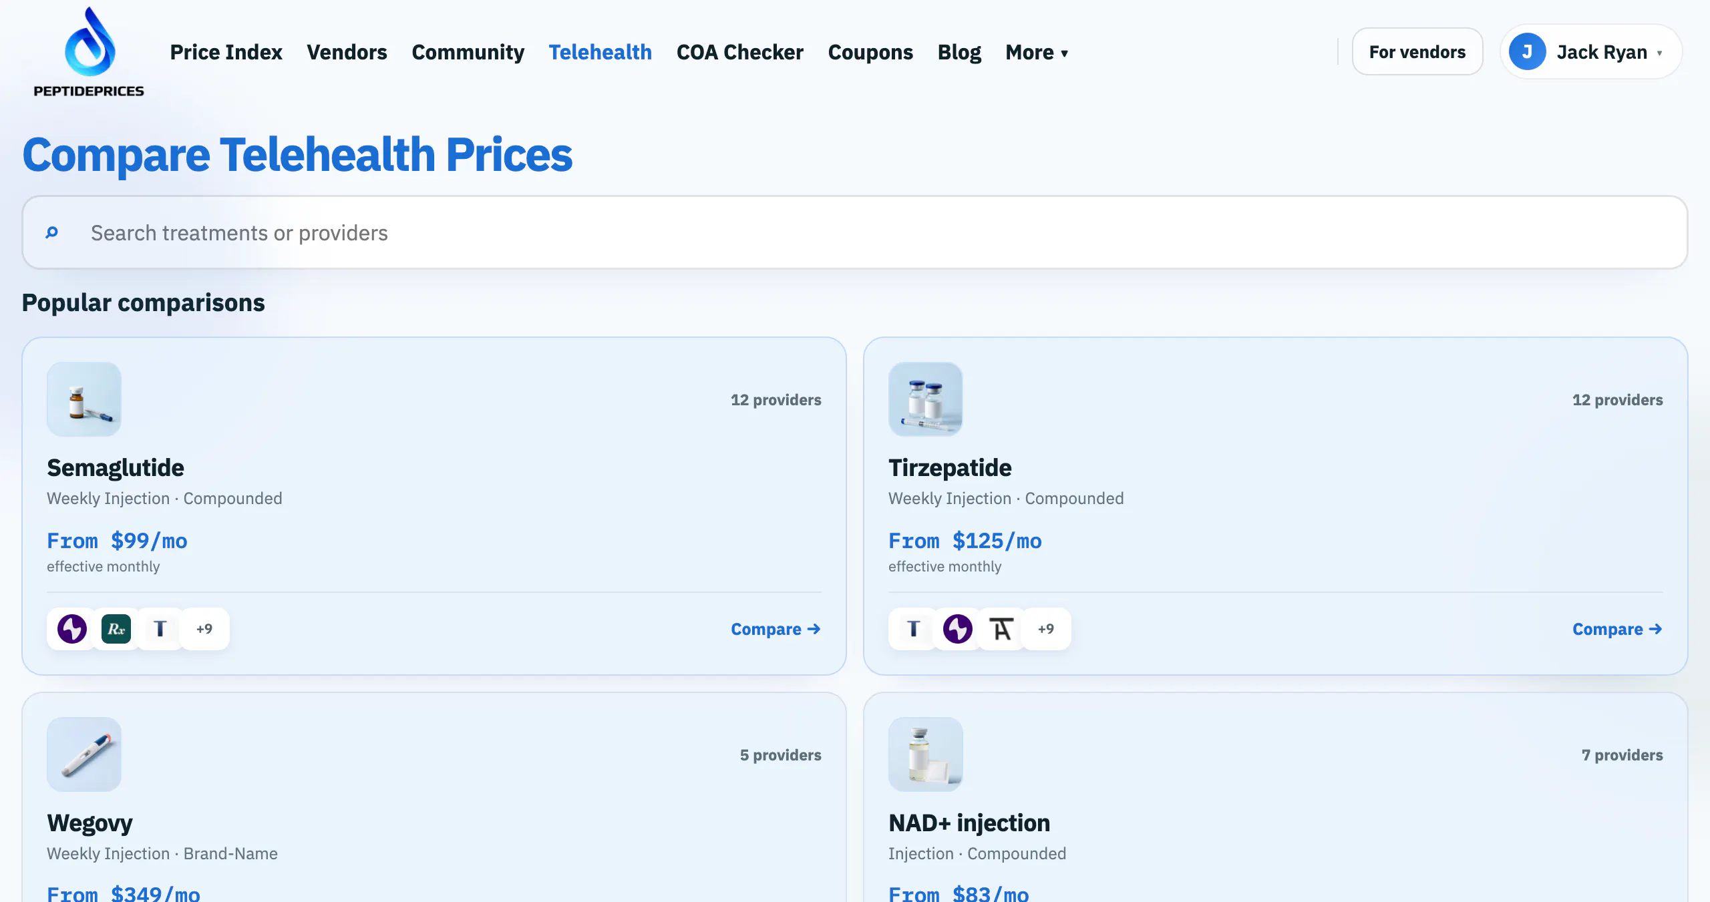Click the For vendors button
1710x902 pixels.
point(1417,51)
